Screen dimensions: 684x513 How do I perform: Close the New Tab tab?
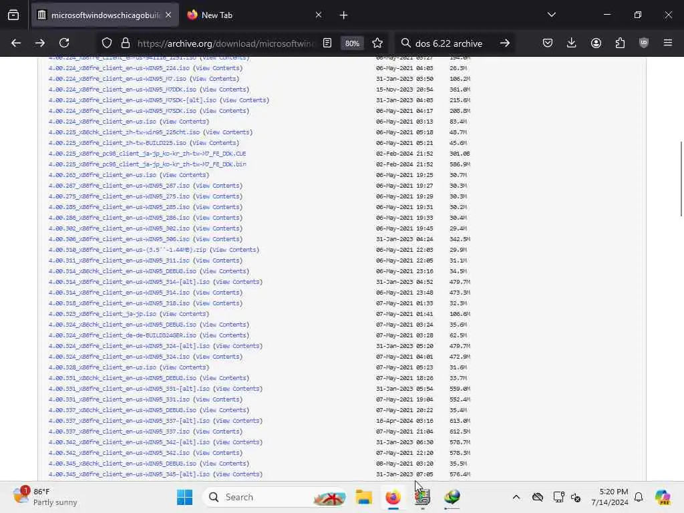tap(319, 15)
